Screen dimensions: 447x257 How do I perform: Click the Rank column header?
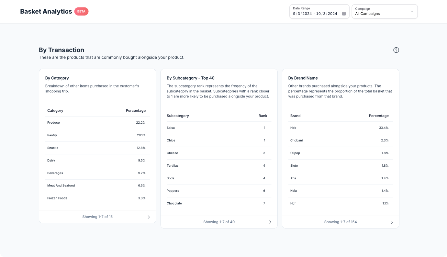[x=263, y=116]
